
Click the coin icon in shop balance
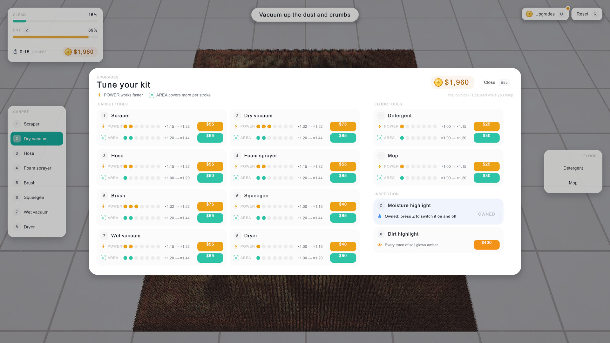(x=438, y=83)
